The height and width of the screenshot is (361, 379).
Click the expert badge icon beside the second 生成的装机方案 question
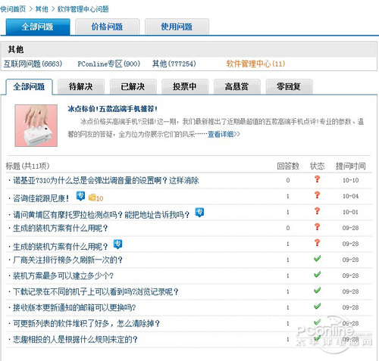[x=117, y=244]
